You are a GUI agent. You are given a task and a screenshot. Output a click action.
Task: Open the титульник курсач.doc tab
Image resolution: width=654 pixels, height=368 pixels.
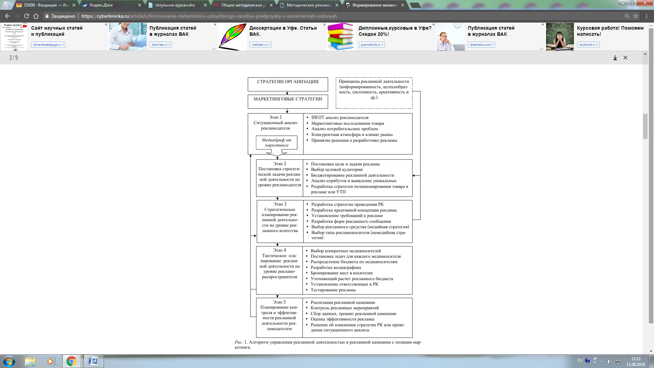pos(177,5)
